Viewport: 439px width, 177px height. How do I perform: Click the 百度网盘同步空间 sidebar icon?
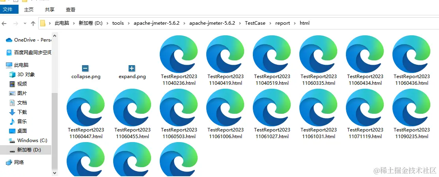(9, 53)
